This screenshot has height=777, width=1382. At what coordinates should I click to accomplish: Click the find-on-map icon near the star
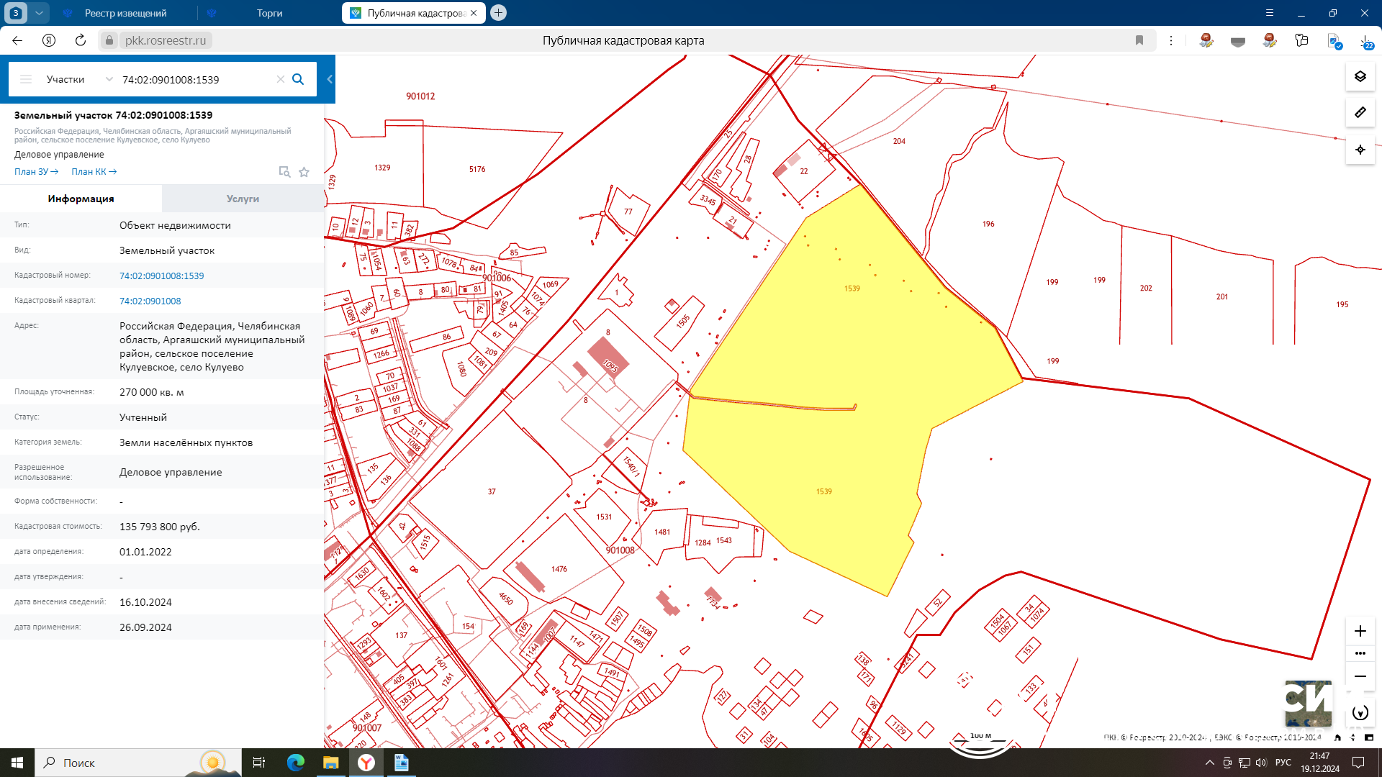[284, 172]
